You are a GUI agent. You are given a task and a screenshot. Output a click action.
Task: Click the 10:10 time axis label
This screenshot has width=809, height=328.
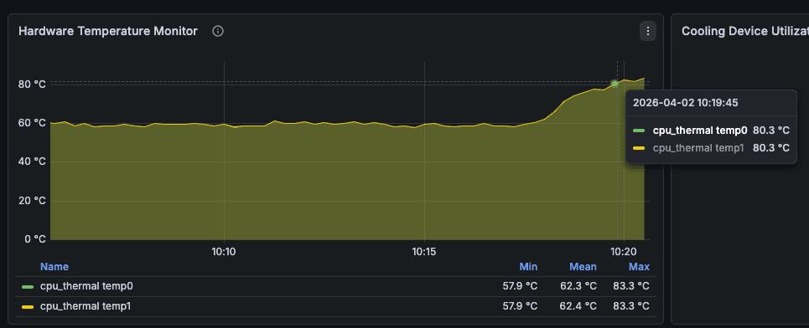[223, 252]
